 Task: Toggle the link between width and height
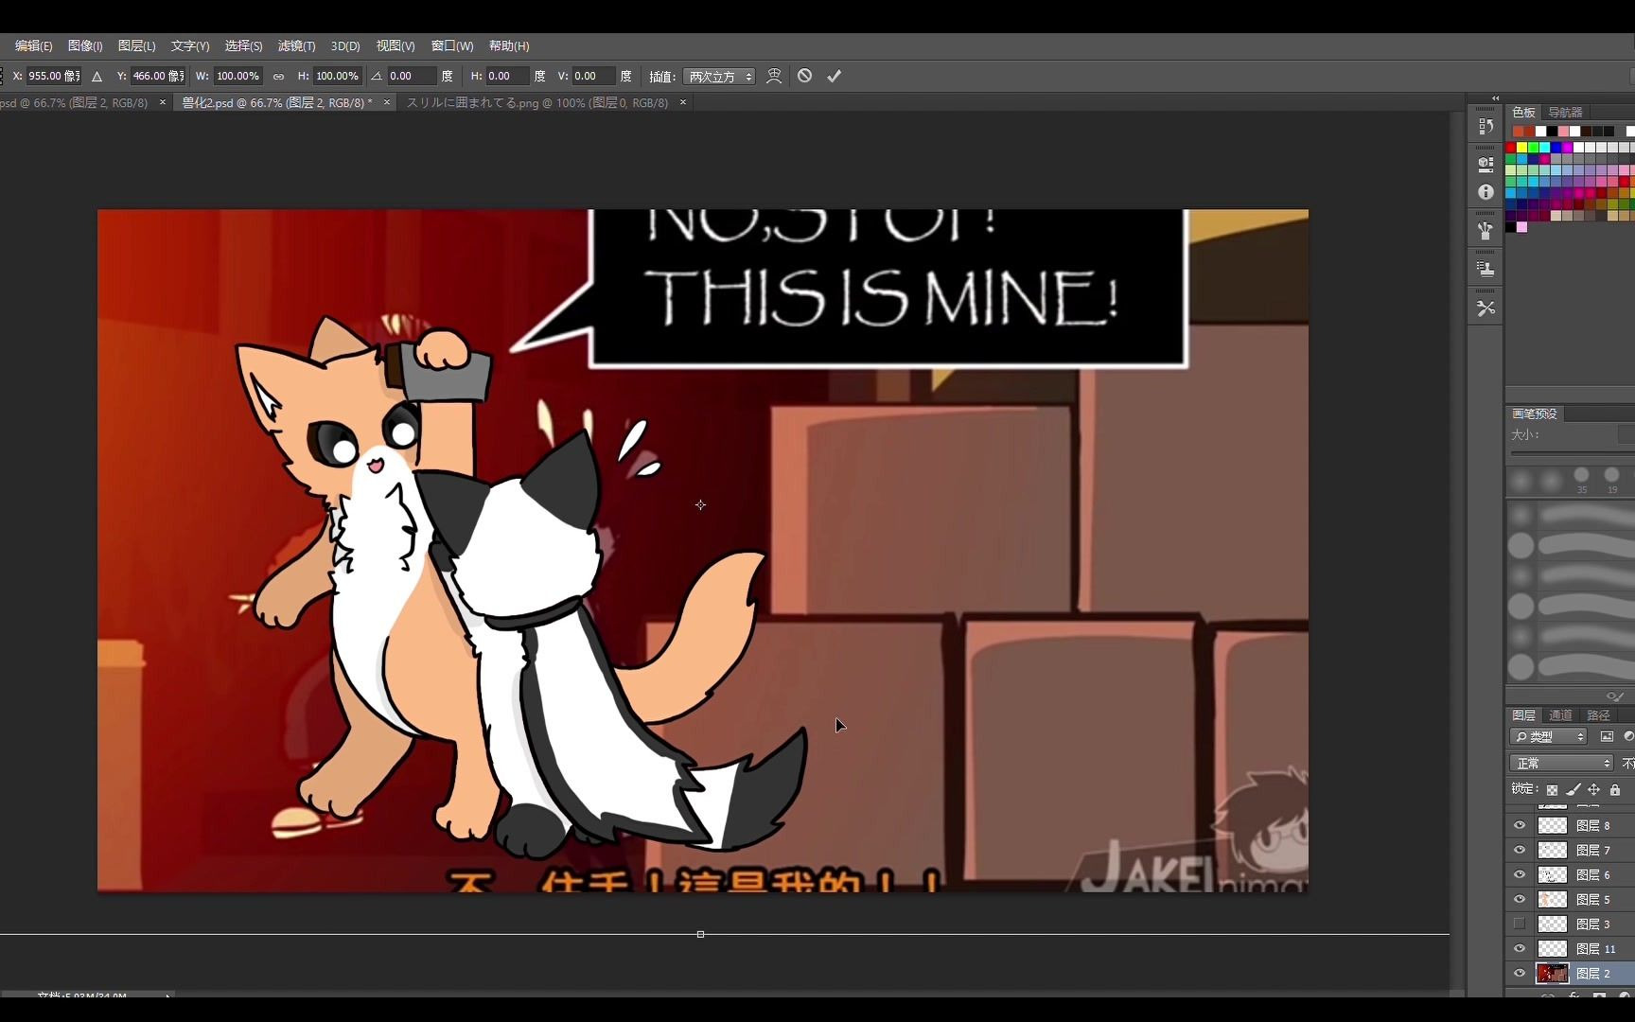click(x=278, y=76)
